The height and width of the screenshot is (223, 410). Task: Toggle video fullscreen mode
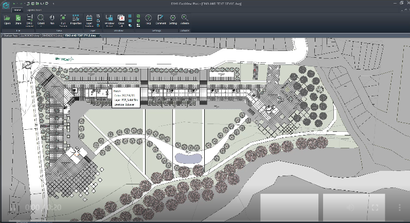click(375, 208)
